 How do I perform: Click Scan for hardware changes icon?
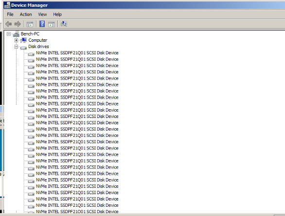click(64, 24)
